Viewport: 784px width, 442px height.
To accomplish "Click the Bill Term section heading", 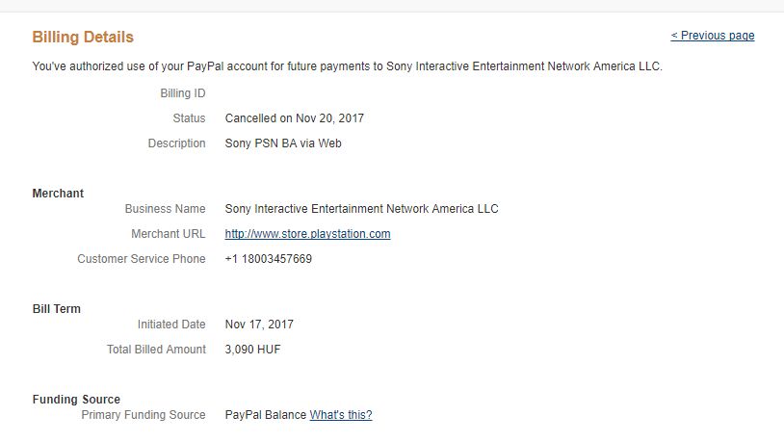I will 57,309.
